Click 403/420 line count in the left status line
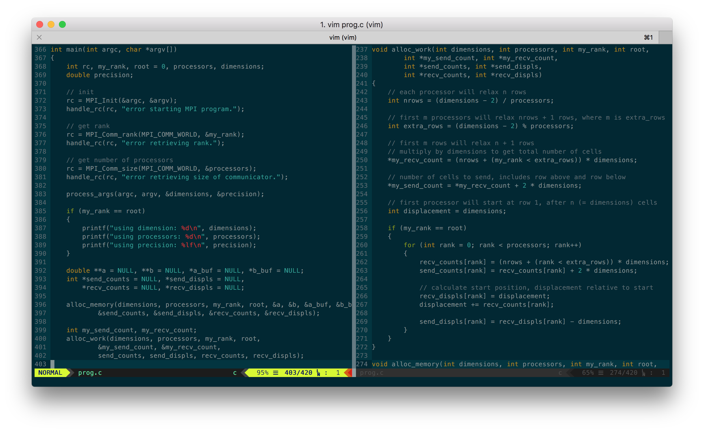Screen dimensions: 704x432 point(298,372)
